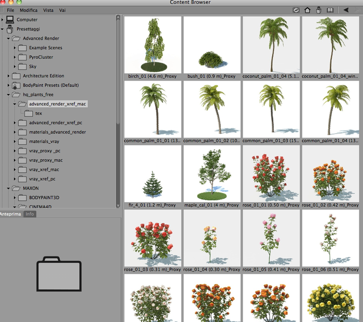Open the Vista menu
Viewport: 363px width, 322px height.
(48, 10)
